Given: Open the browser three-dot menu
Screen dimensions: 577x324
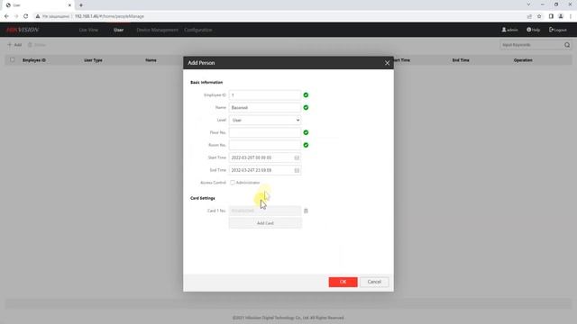Looking at the screenshot, I should (571, 16).
